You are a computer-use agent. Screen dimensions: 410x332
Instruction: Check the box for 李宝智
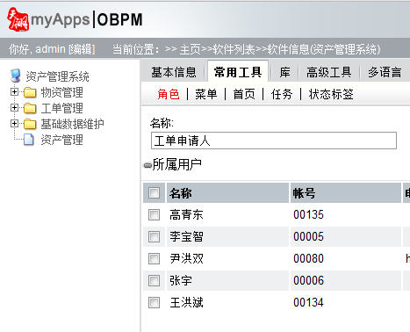pyautogui.click(x=154, y=237)
